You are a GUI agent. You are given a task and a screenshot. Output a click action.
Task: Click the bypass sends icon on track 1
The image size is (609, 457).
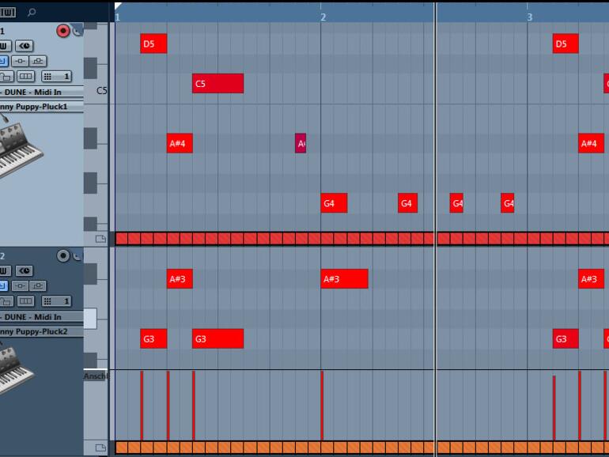[x=38, y=61]
